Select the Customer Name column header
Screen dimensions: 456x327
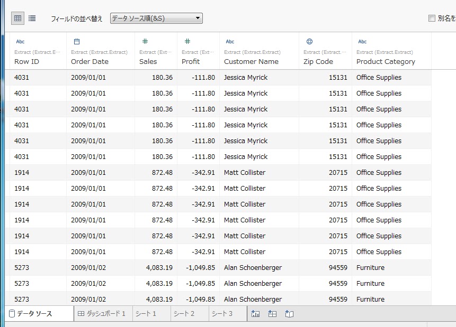[x=251, y=61]
